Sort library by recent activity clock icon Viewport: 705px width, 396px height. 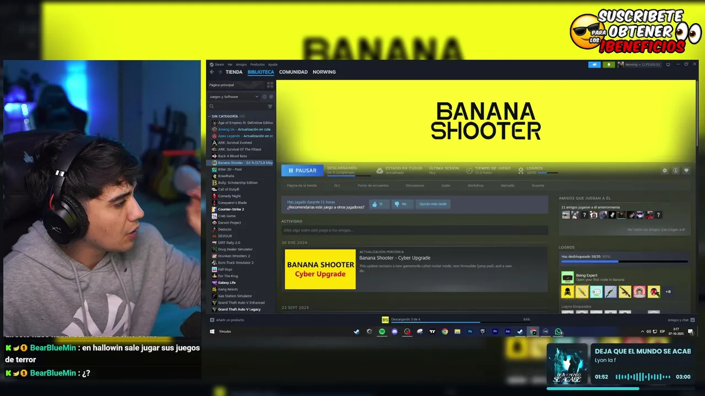pyautogui.click(x=264, y=97)
